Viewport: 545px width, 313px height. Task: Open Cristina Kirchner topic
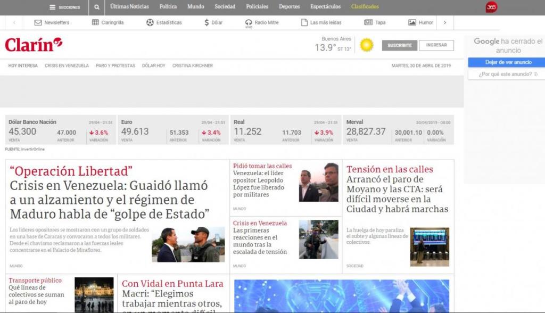pyautogui.click(x=193, y=65)
